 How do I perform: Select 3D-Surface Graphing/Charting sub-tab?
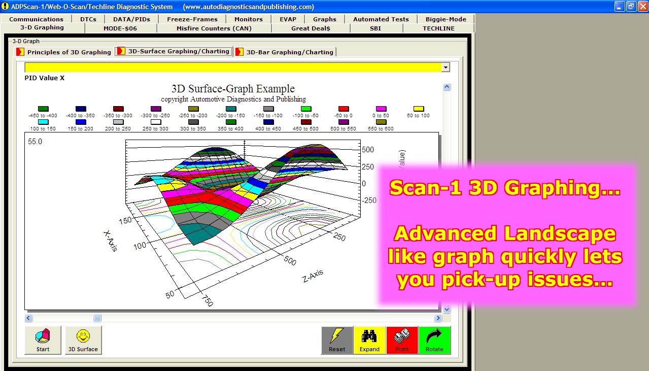pyautogui.click(x=174, y=51)
